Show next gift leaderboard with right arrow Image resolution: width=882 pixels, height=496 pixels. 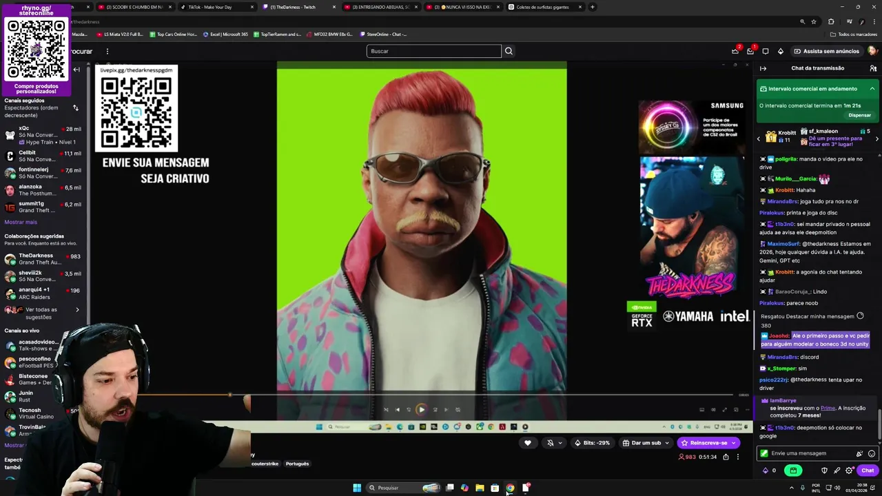876,139
